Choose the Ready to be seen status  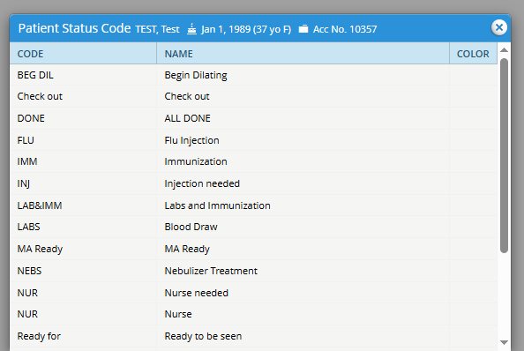(x=203, y=336)
